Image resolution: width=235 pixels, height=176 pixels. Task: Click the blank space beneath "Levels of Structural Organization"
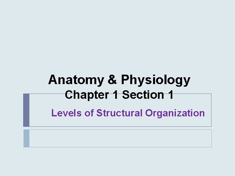click(x=120, y=122)
